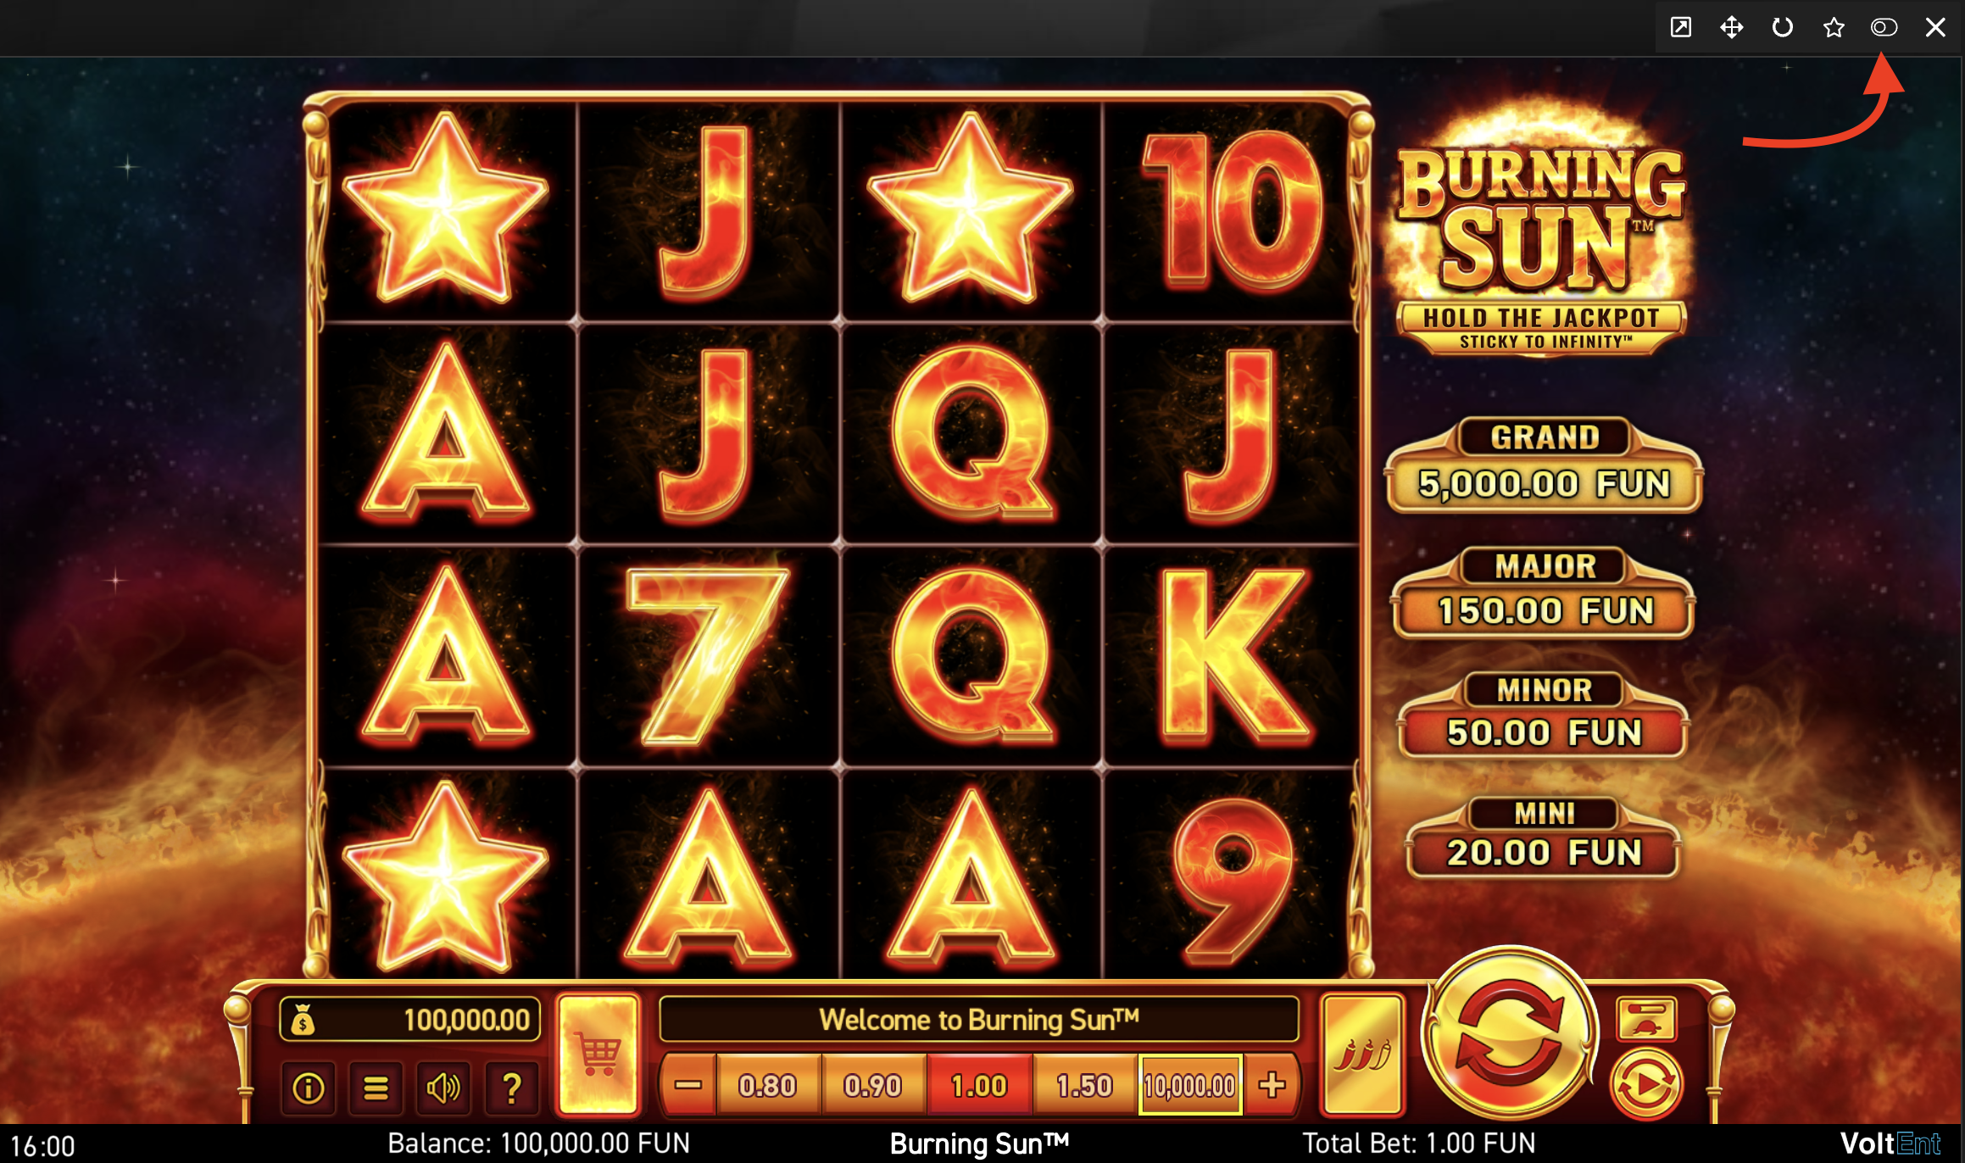Viewport: 1965px width, 1163px height.
Task: Increase bet with the plus button
Action: (1272, 1085)
